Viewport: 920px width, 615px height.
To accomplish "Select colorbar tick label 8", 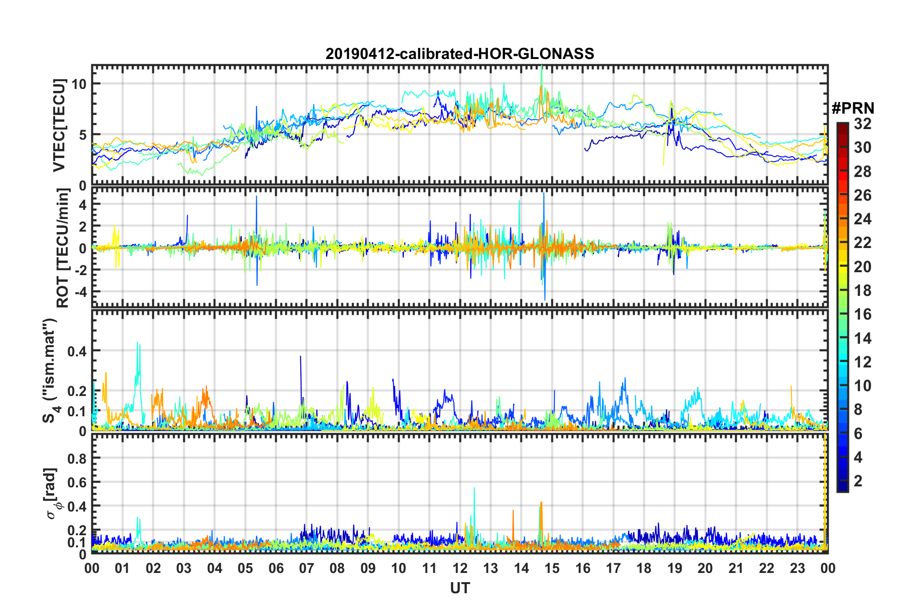I will 858,410.
